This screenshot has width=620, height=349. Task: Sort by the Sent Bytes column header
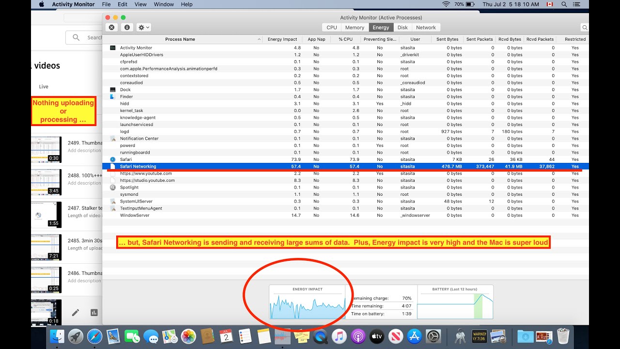(447, 39)
